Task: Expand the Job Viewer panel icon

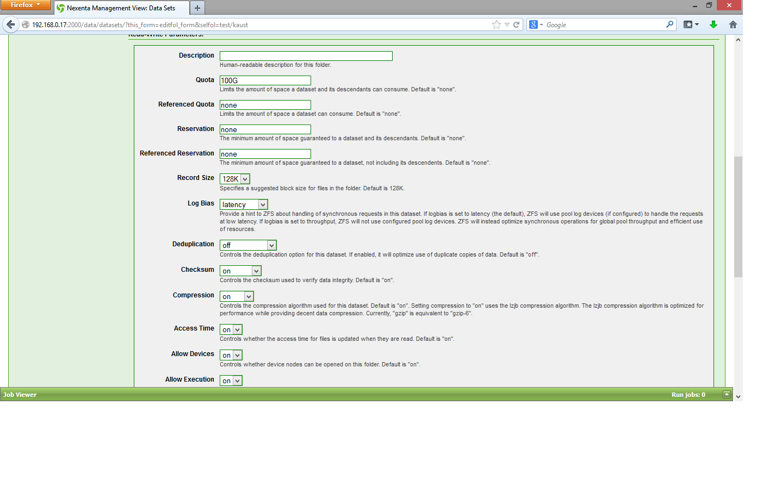Action: 727,395
